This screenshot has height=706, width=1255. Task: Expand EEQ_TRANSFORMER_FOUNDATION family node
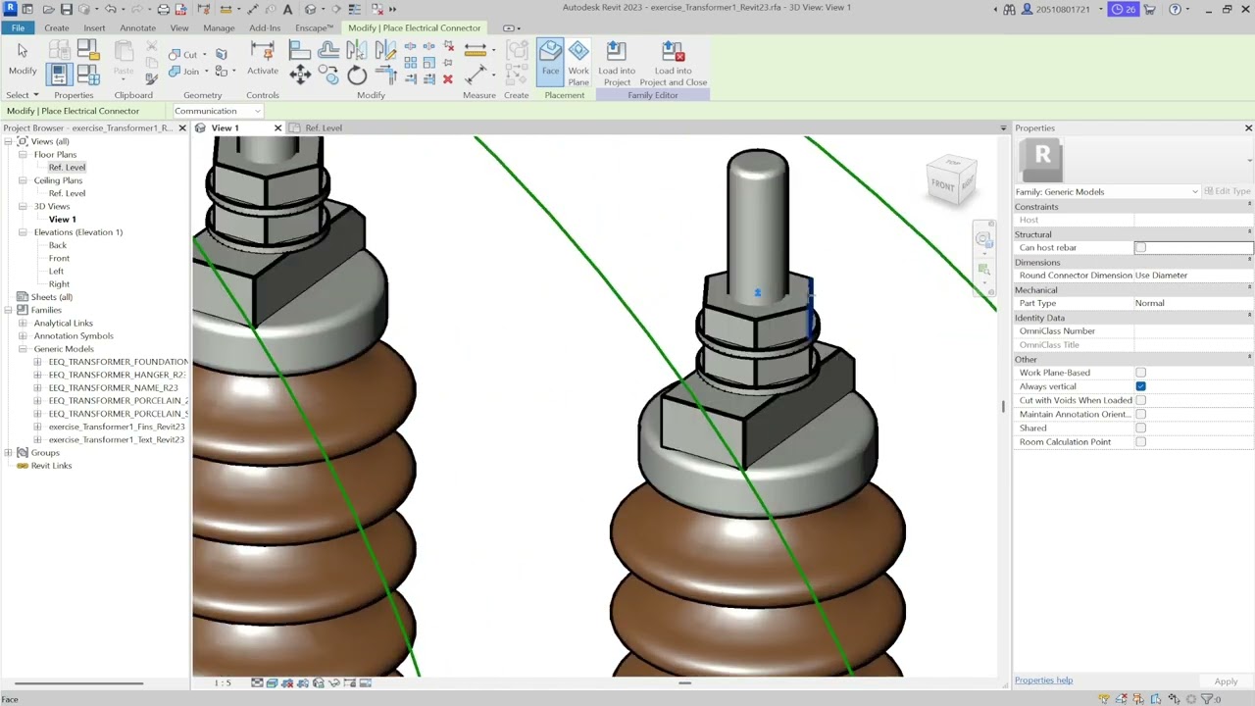click(37, 362)
